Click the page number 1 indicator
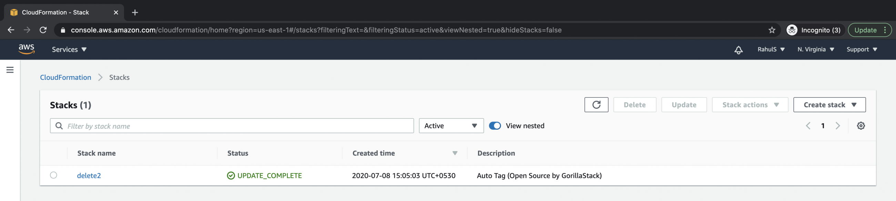Screen dimensions: 896x201 [823, 126]
